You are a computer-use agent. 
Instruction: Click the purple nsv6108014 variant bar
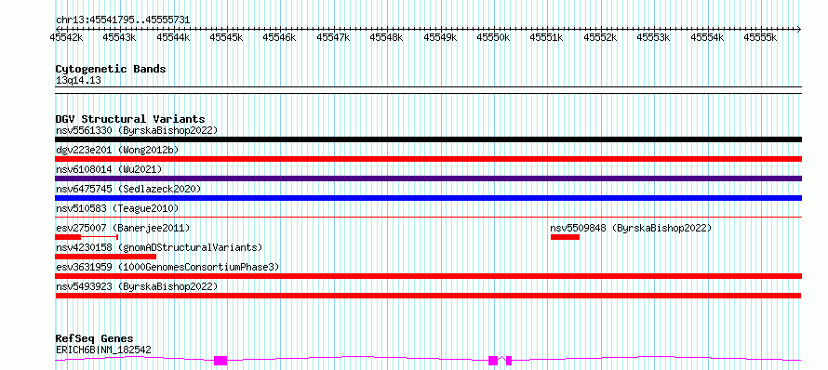[x=428, y=178]
